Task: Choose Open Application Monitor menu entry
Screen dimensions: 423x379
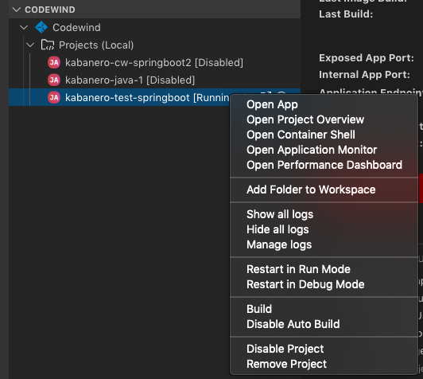Action: pos(324,150)
